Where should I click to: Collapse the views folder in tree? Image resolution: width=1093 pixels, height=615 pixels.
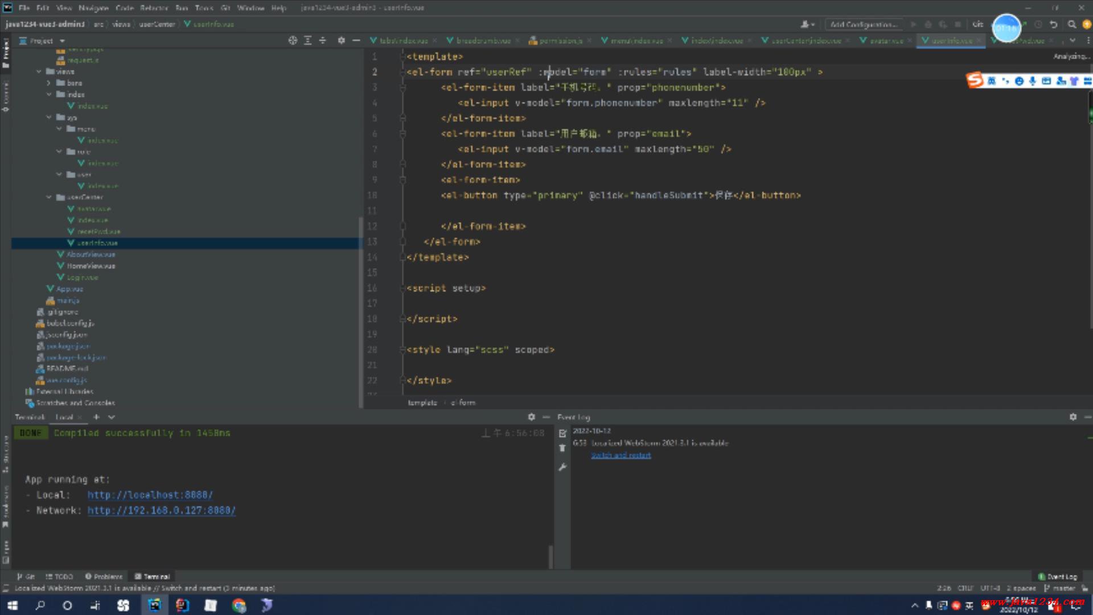pyautogui.click(x=39, y=72)
